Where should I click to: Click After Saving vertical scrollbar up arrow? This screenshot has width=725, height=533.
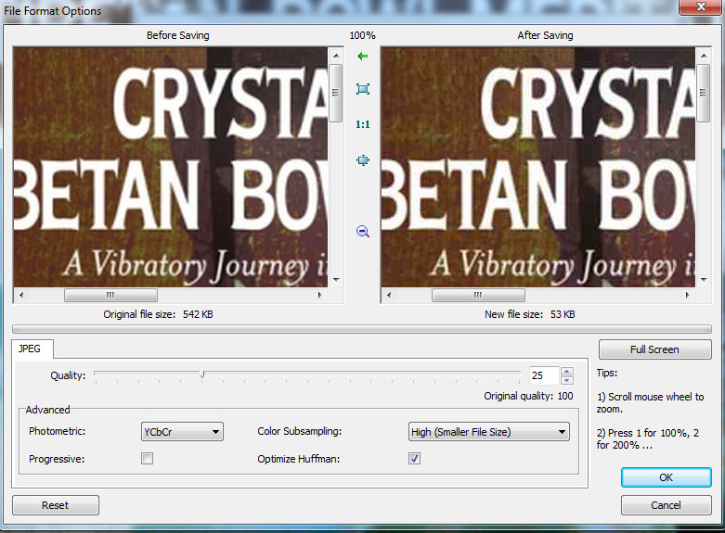click(x=704, y=56)
